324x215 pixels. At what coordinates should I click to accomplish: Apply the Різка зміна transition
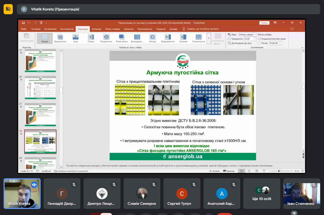pyautogui.click(x=122, y=38)
